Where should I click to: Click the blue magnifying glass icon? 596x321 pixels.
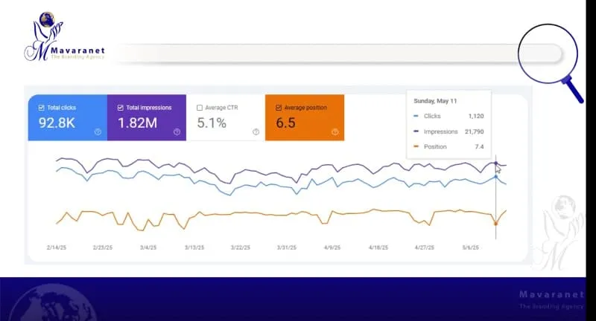click(x=548, y=57)
